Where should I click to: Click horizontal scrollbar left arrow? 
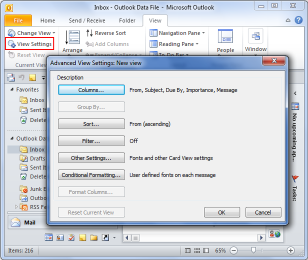point(127,238)
